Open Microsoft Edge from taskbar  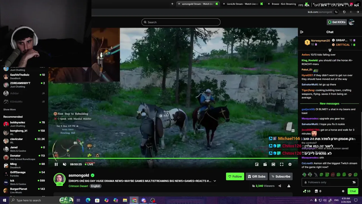[x=88, y=200]
